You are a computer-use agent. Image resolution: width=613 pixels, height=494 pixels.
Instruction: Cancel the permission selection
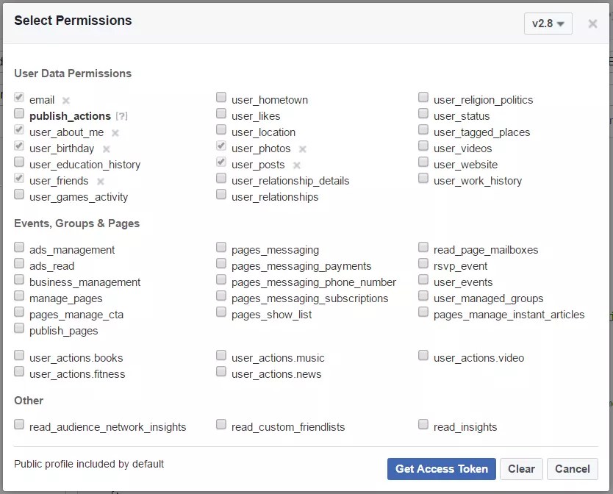(x=572, y=469)
